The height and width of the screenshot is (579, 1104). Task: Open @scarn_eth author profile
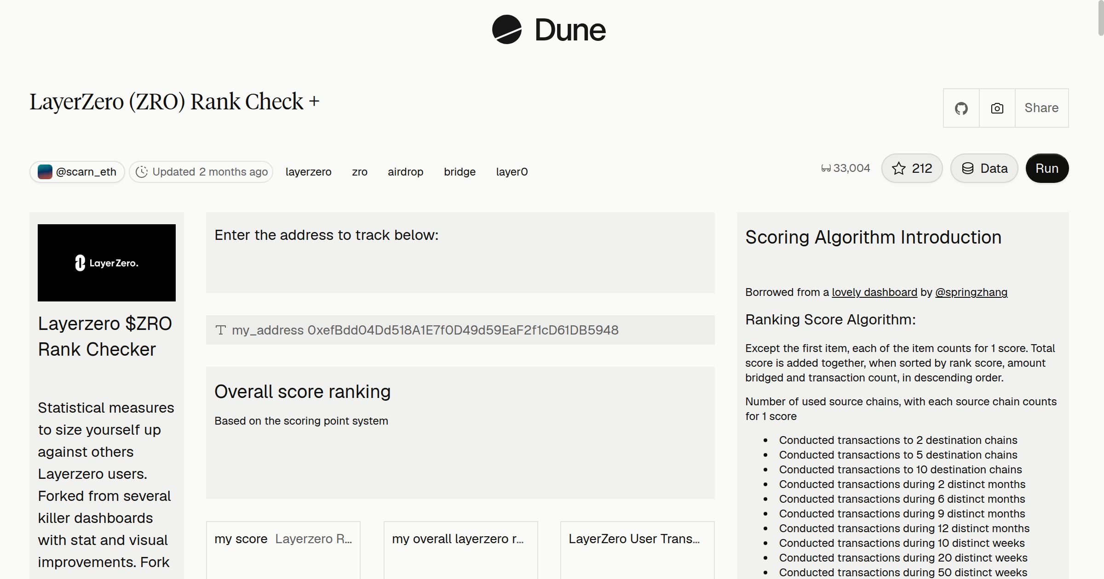click(77, 172)
